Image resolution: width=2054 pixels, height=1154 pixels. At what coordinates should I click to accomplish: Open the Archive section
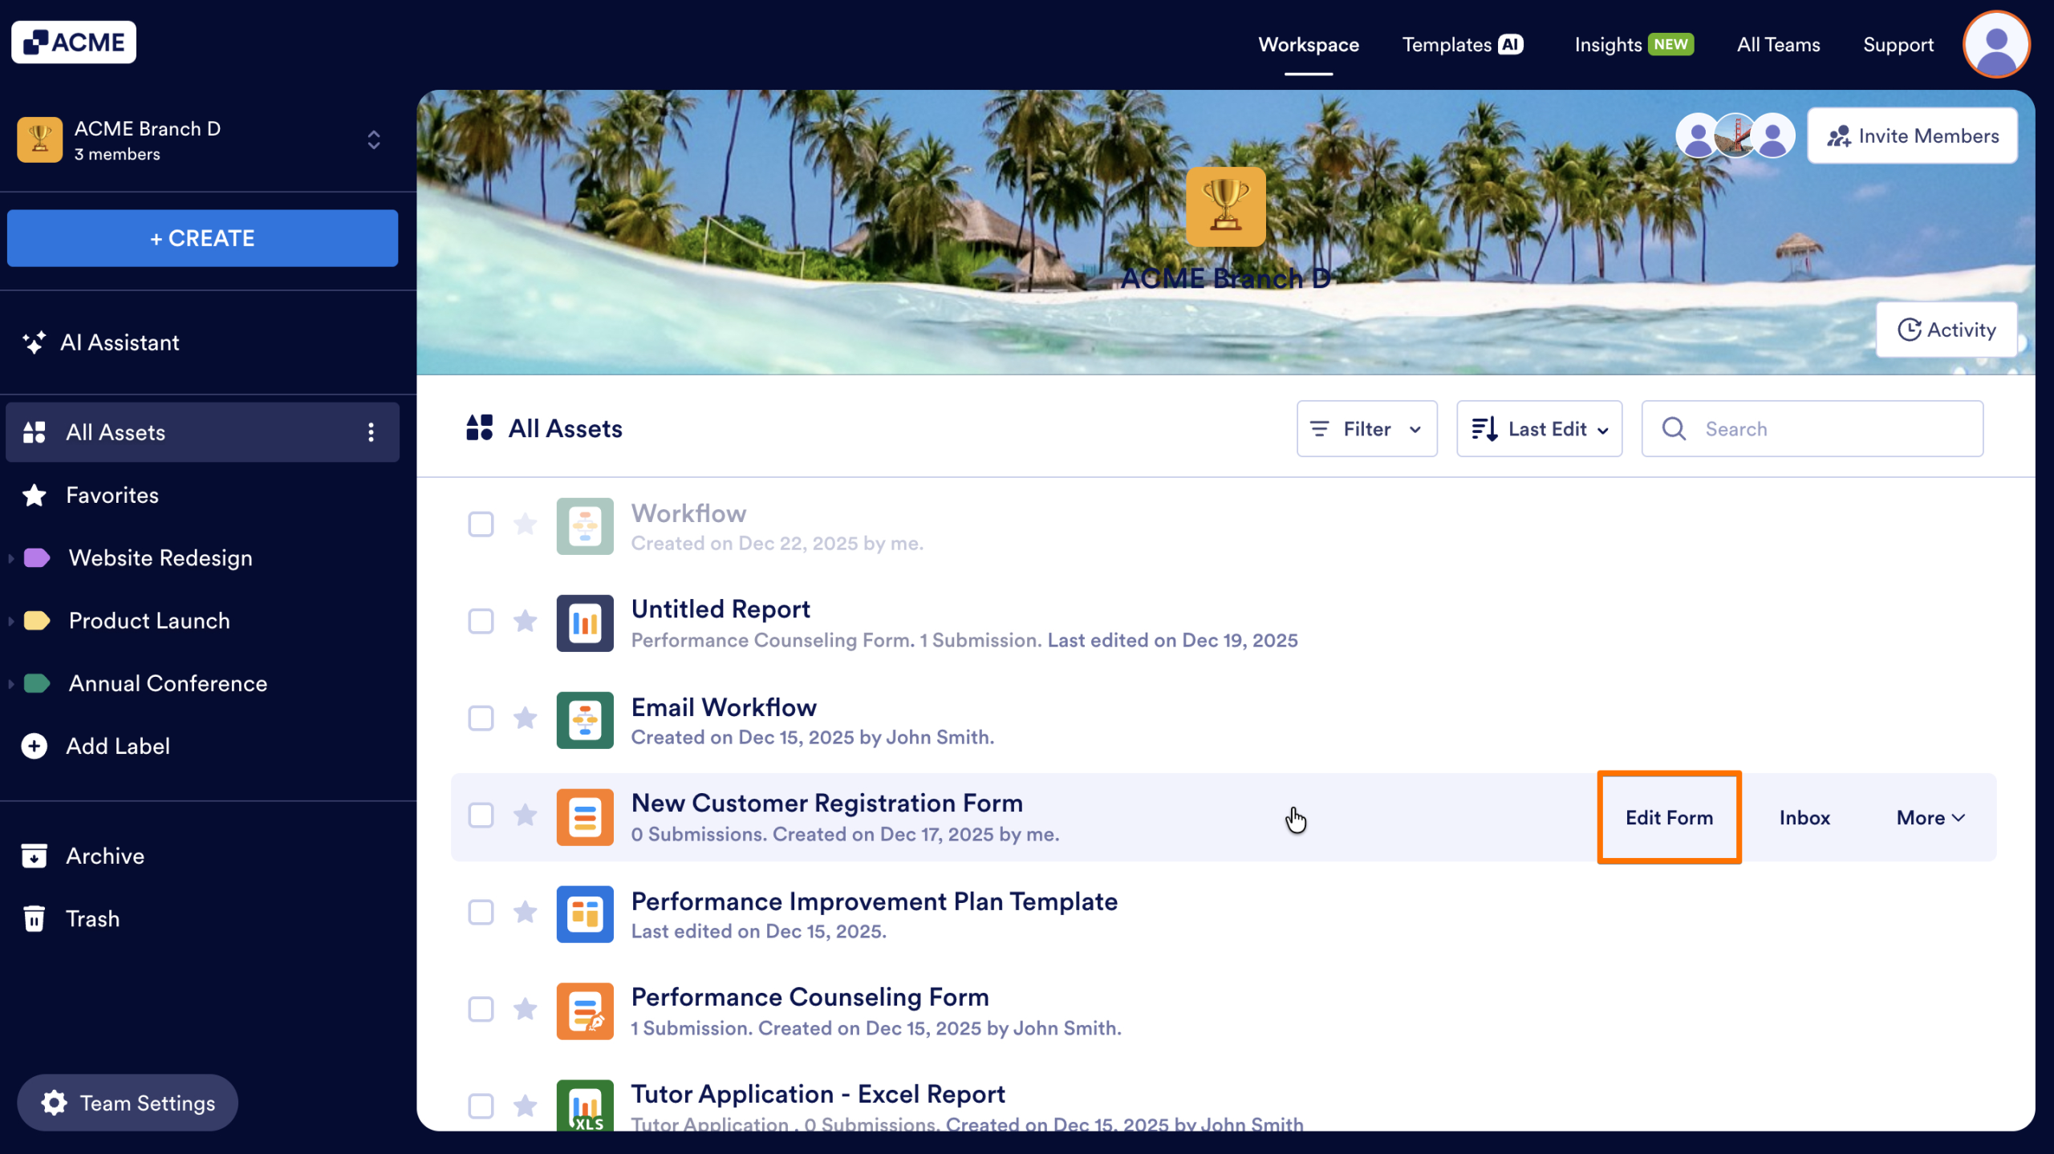coord(104,856)
